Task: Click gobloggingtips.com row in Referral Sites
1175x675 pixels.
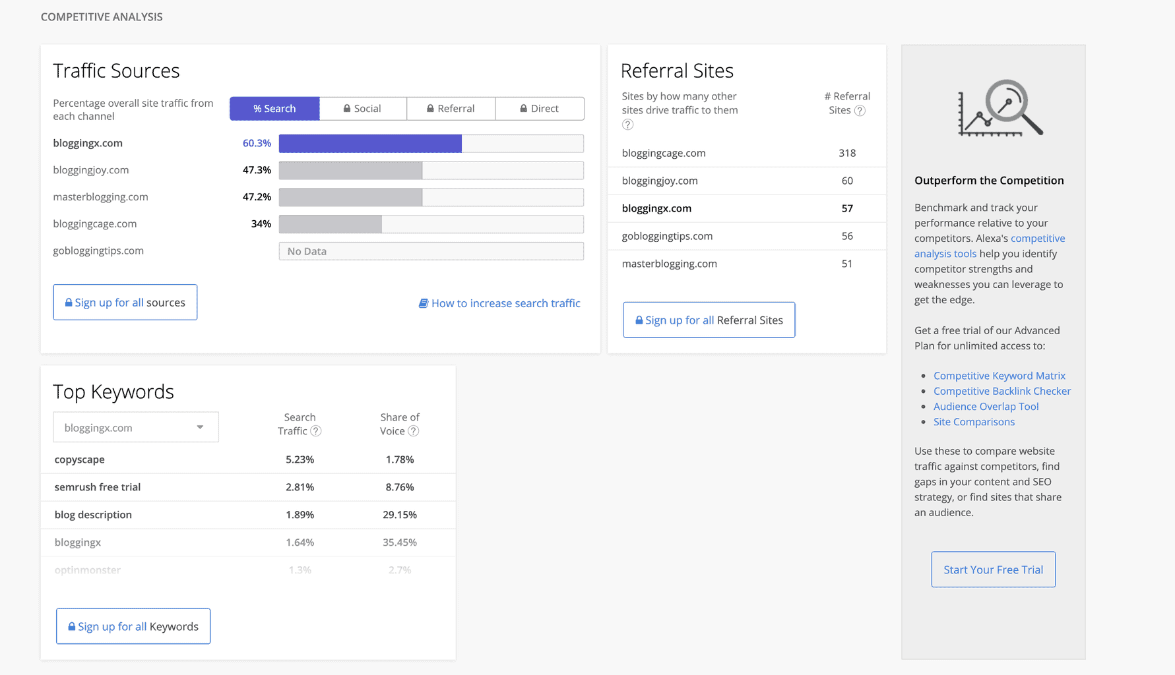Action: (747, 236)
